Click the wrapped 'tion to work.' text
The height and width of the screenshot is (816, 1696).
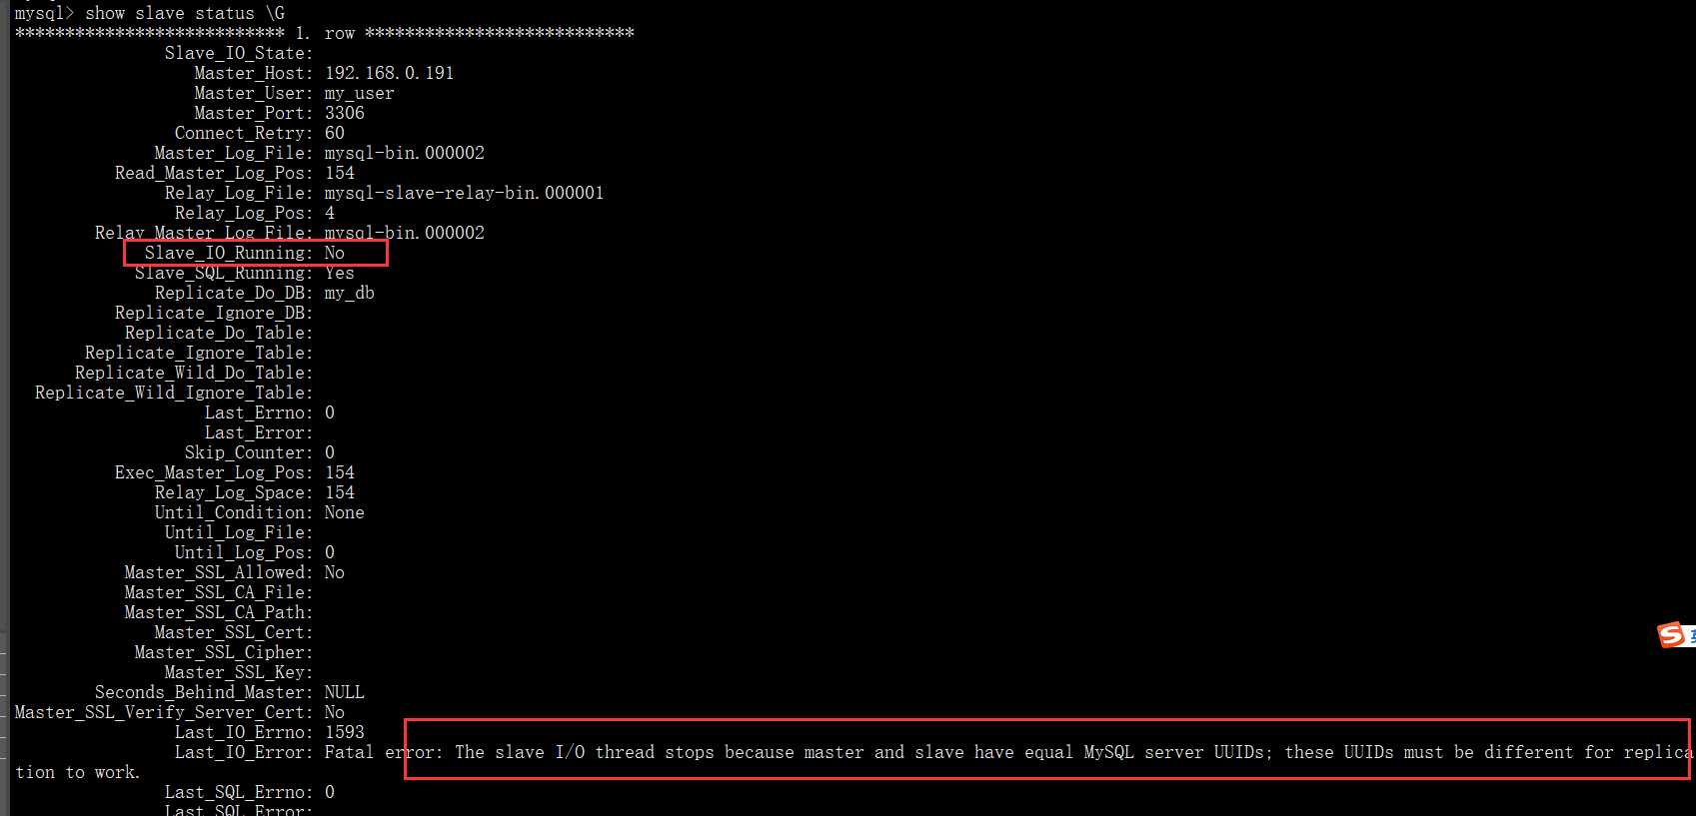77,772
